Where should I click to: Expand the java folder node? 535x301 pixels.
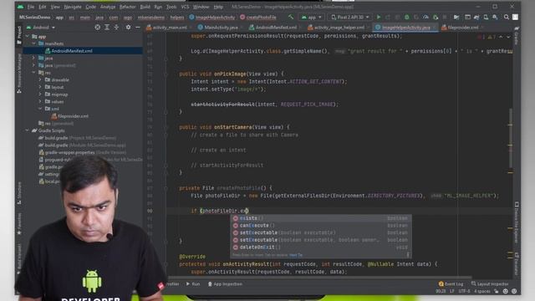[x=33, y=58]
